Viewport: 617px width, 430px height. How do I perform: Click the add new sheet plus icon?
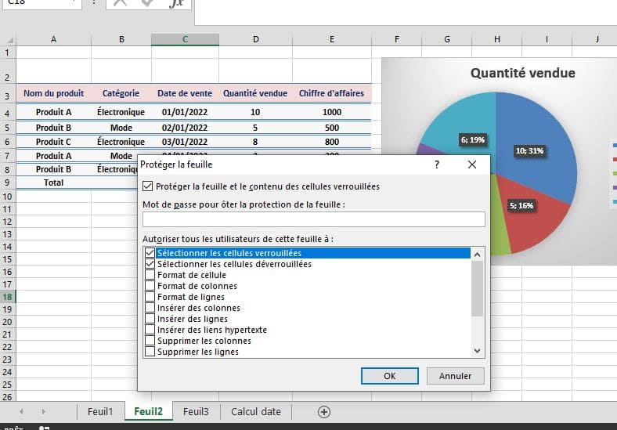click(324, 412)
